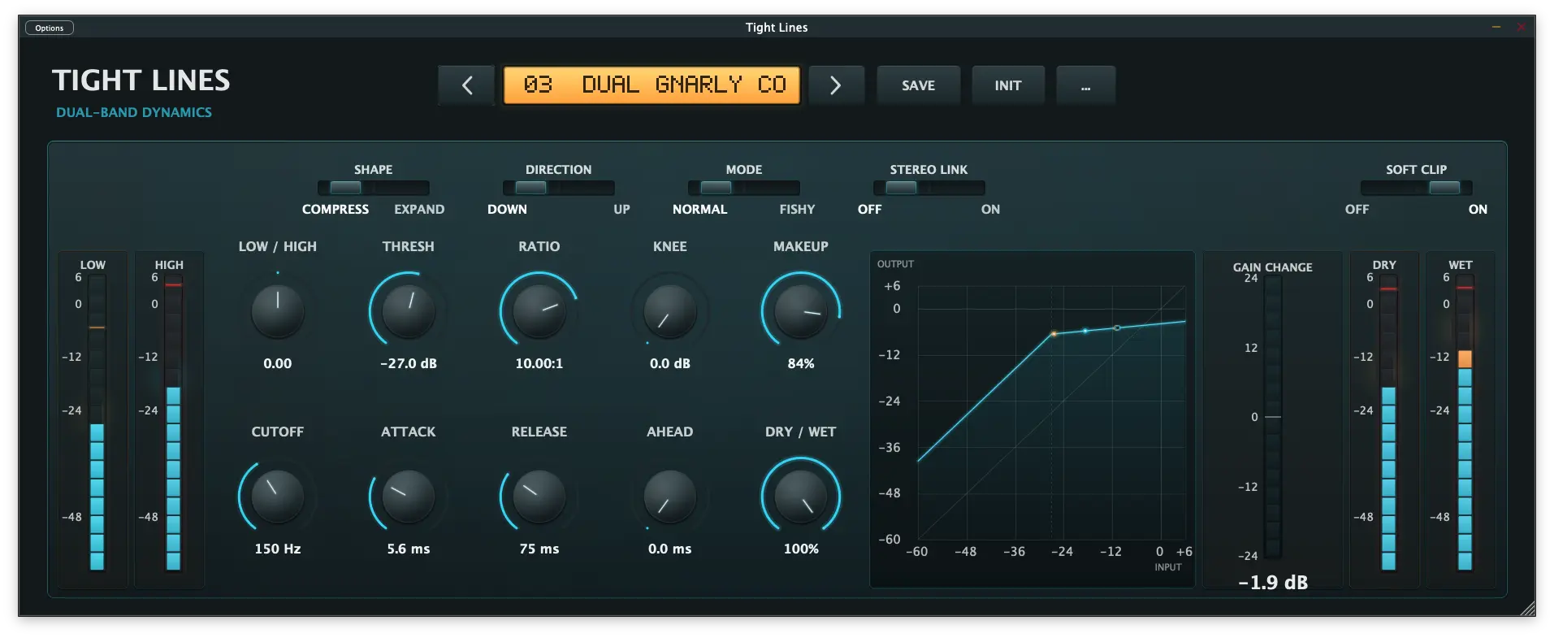Click the threshold value -27.0 dB
This screenshot has height=638, width=1554.
point(409,363)
